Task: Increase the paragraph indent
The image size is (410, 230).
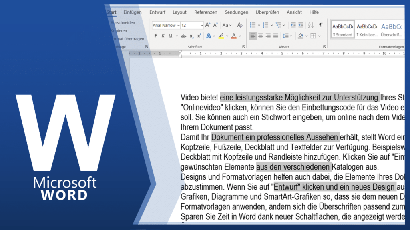Action: point(301,25)
